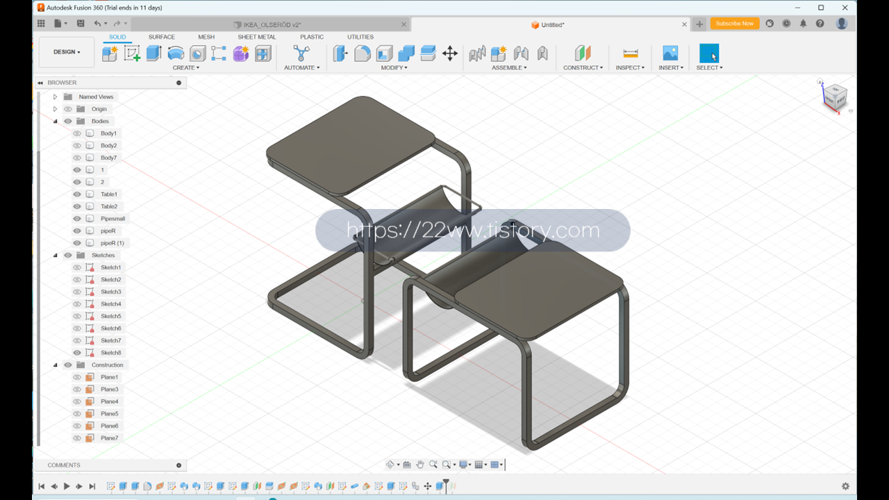Toggle visibility of Table1 body
The width and height of the screenshot is (889, 500).
[x=77, y=194]
